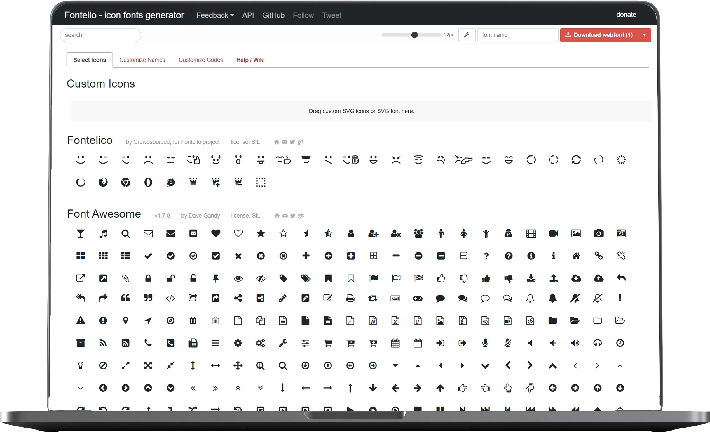Open the Feedback dropdown menu
Viewport: 710px width, 432px height.
[215, 15]
